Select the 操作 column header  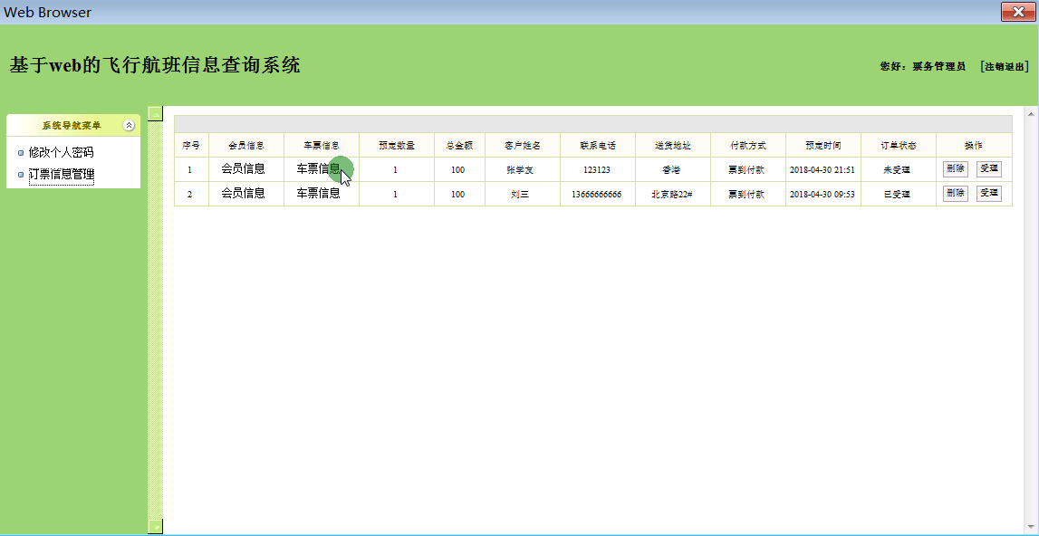pyautogui.click(x=974, y=145)
